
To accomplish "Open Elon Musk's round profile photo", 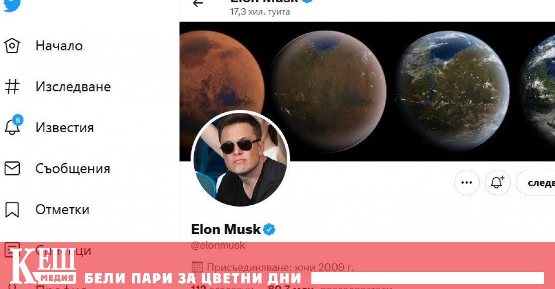I will (x=240, y=159).
